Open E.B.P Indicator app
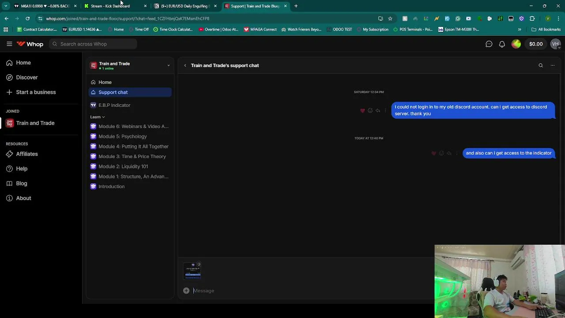The height and width of the screenshot is (318, 565). pyautogui.click(x=130, y=105)
